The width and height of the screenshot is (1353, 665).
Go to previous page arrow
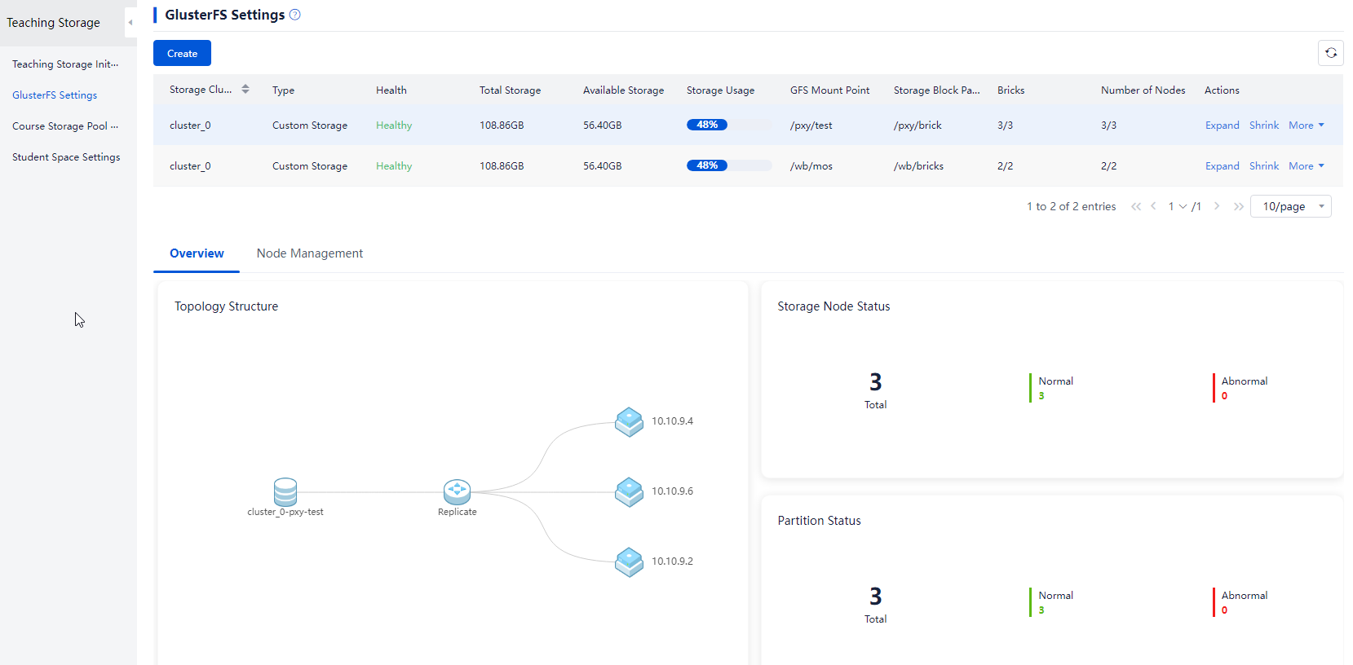coord(1153,206)
